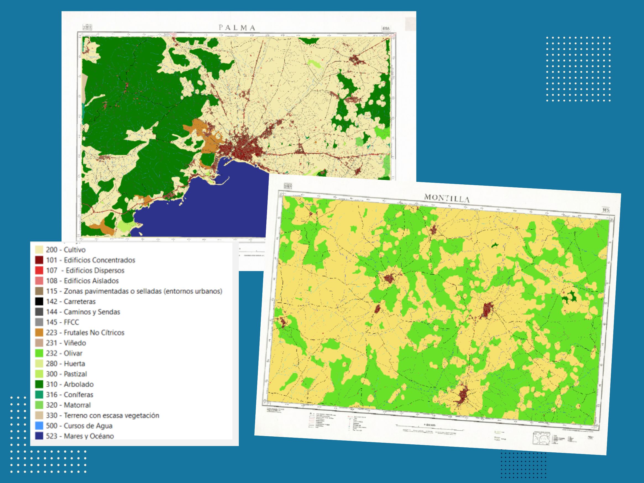Select the 523 - Mares y Océano swatch
The width and height of the screenshot is (644, 483).
pyautogui.click(x=39, y=436)
